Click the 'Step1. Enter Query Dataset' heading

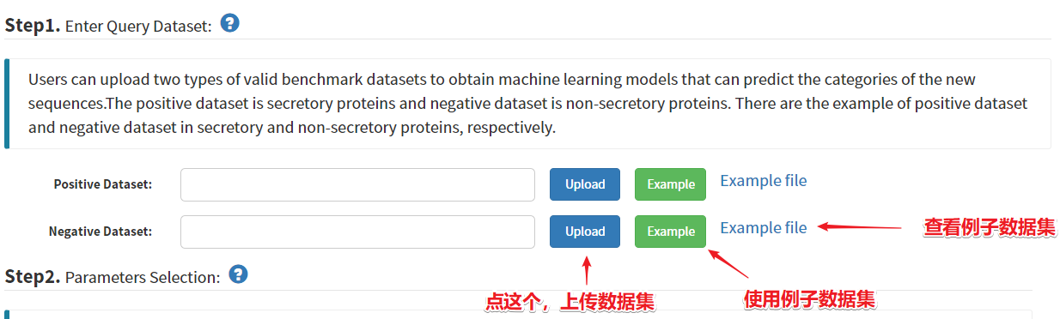[108, 26]
